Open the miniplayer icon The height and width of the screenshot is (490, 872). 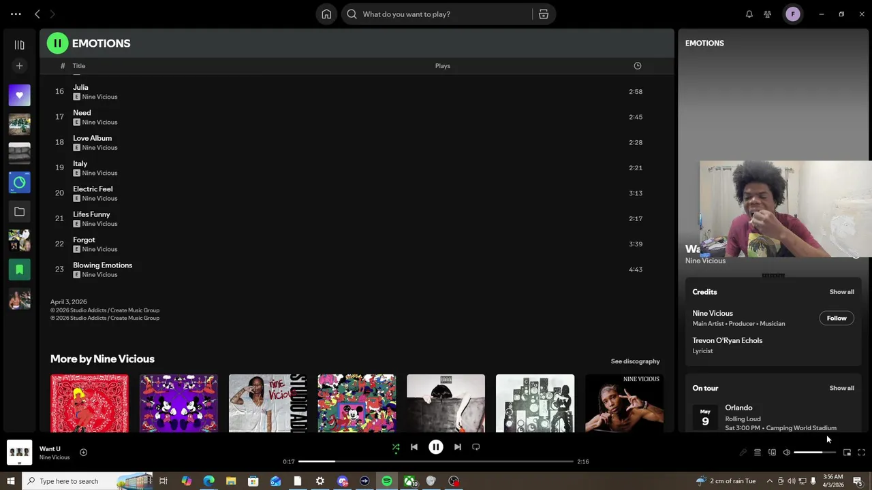[847, 453]
